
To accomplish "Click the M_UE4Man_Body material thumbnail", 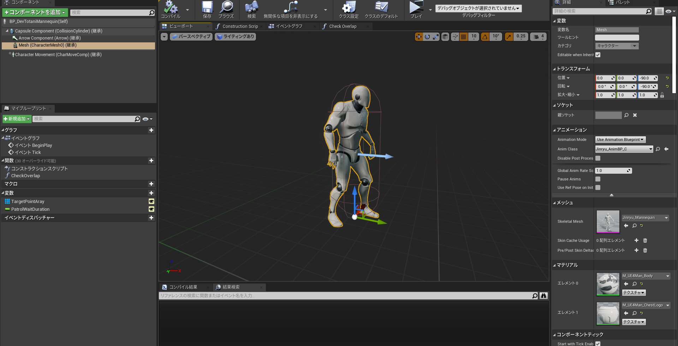I will coord(608,284).
